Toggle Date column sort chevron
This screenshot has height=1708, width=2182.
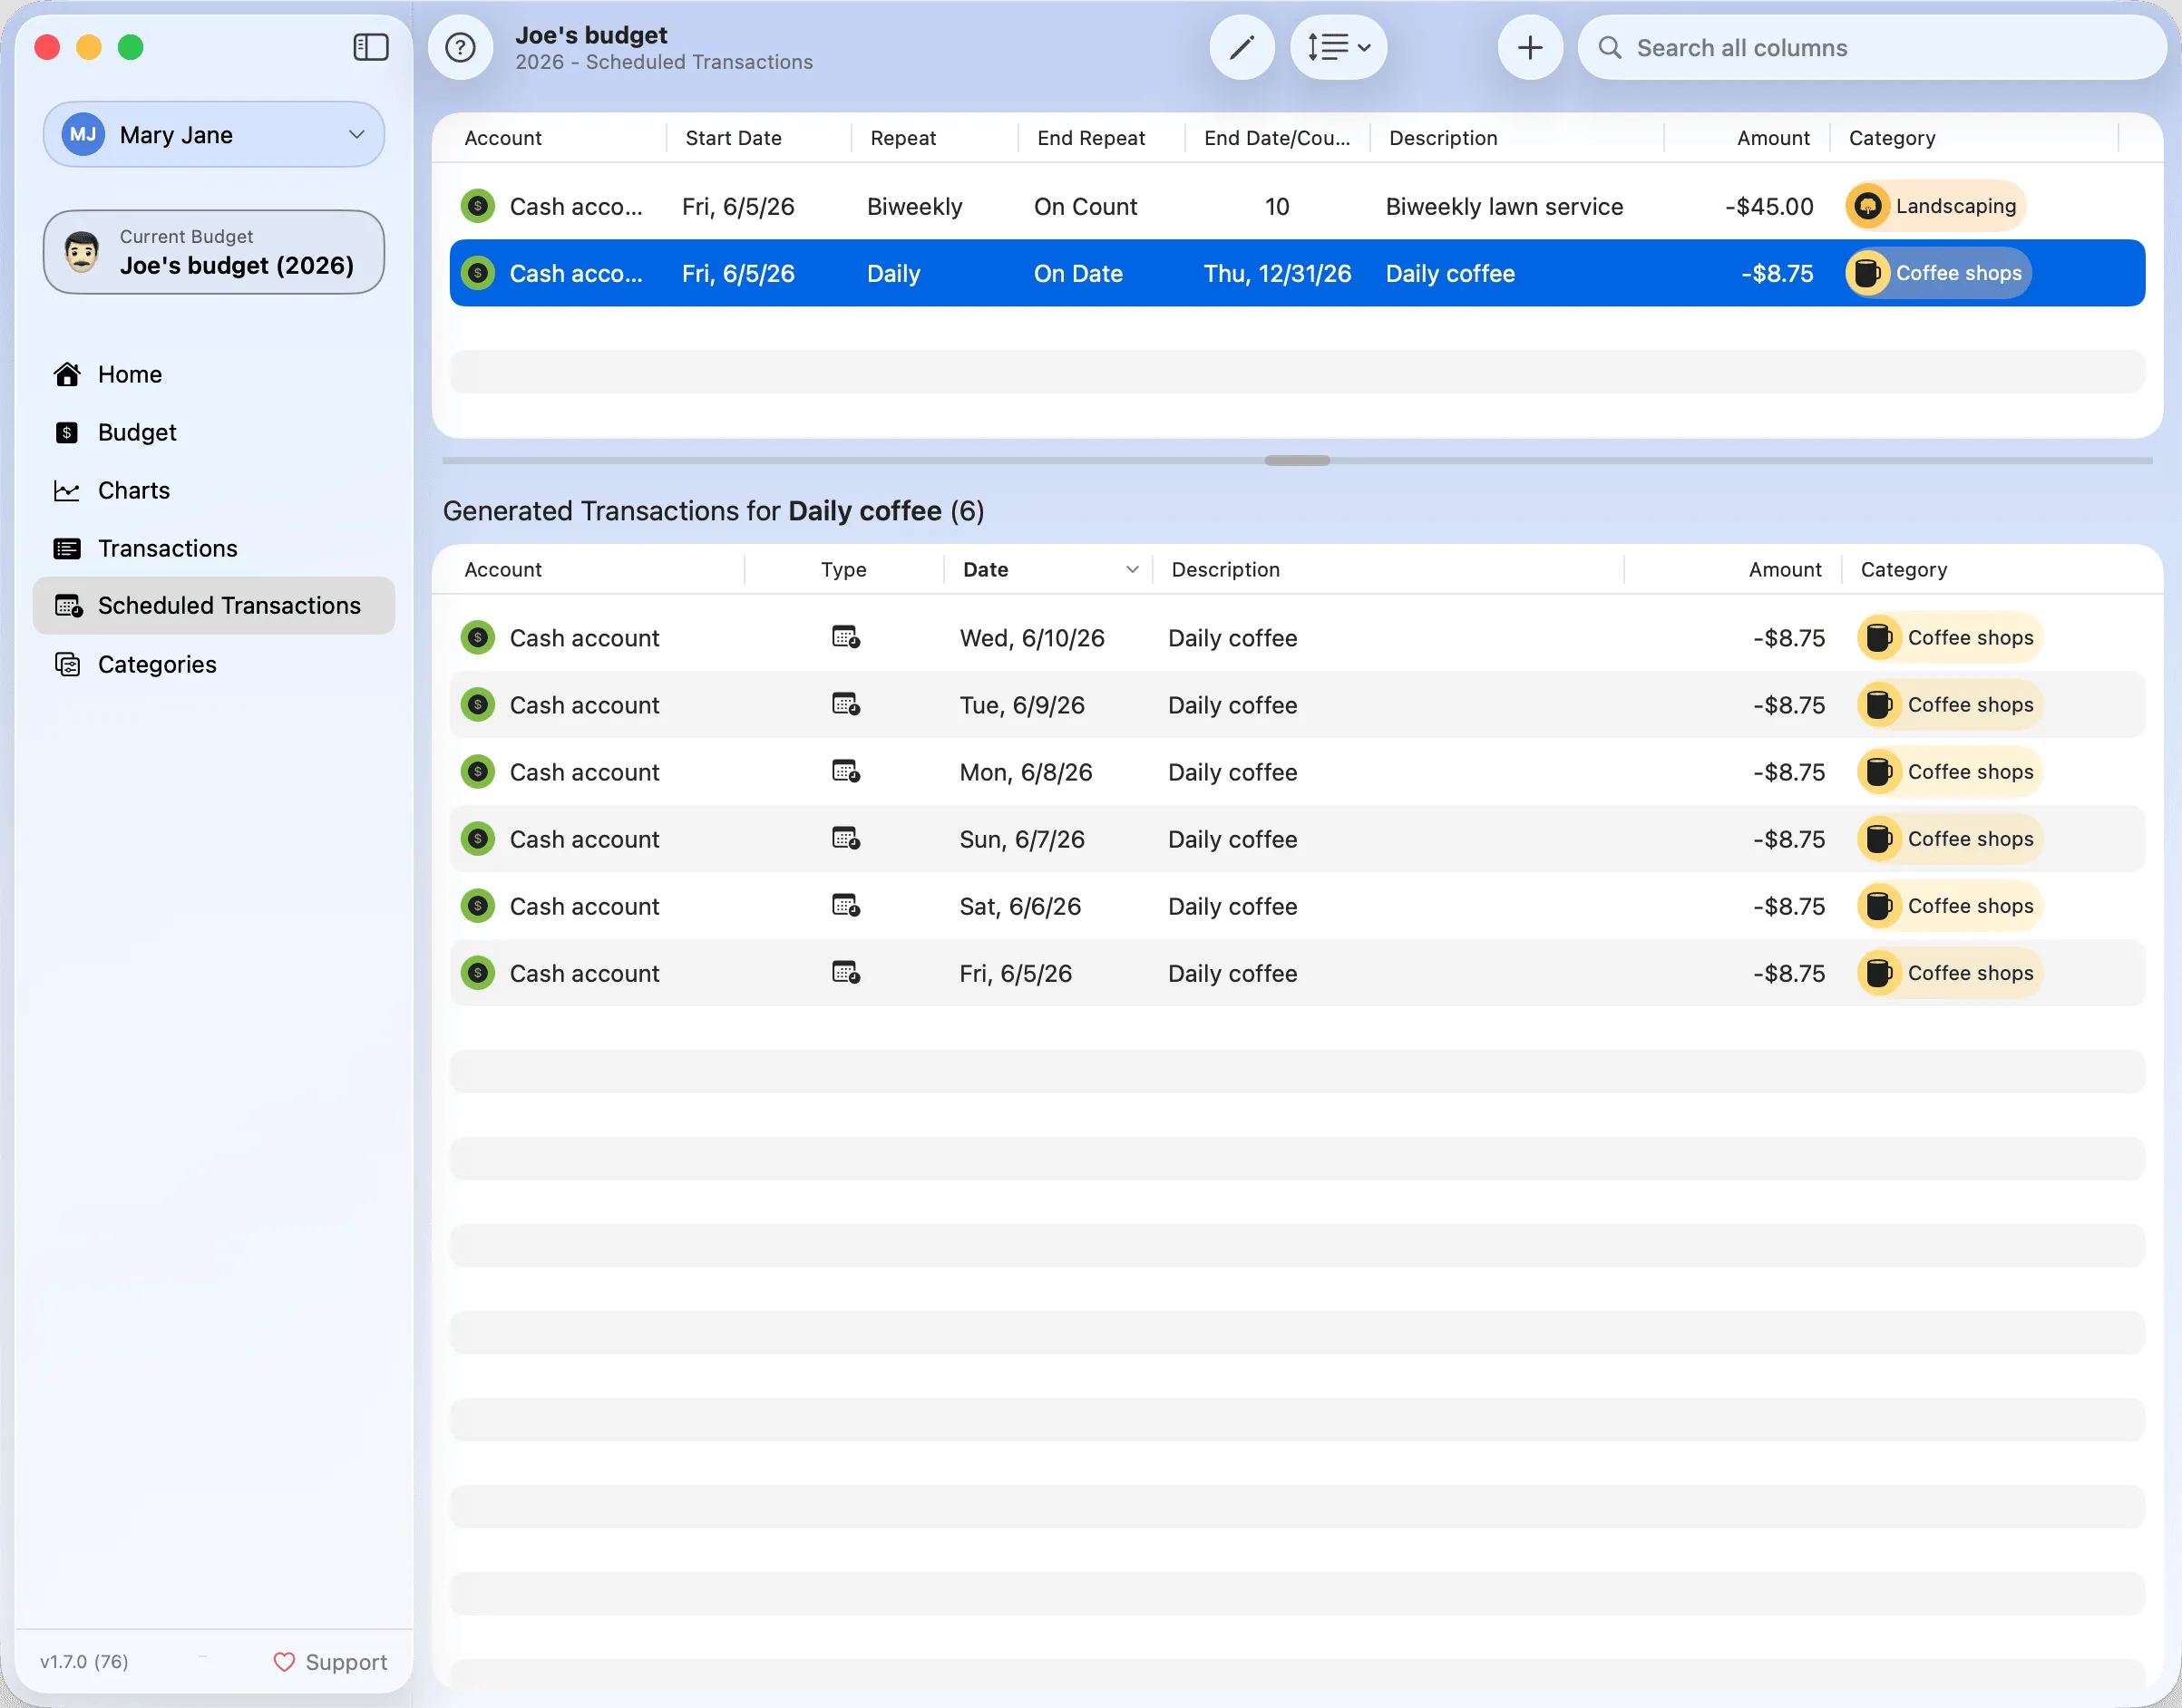pos(1133,569)
